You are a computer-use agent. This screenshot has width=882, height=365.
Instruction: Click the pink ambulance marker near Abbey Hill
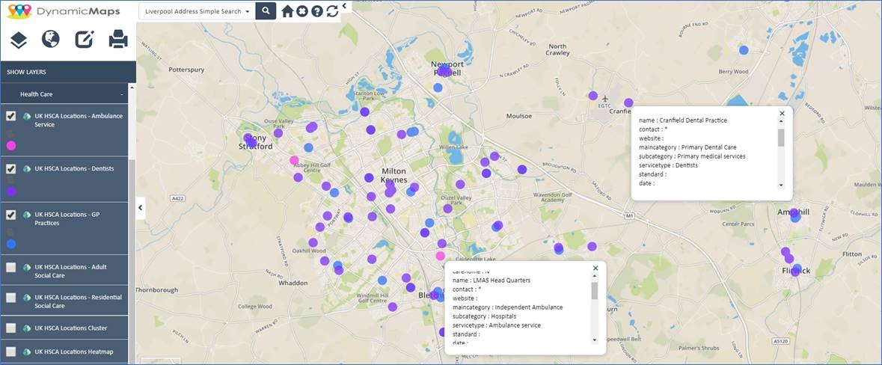pos(294,160)
